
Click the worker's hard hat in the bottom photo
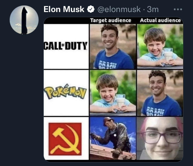[x=108, y=121]
